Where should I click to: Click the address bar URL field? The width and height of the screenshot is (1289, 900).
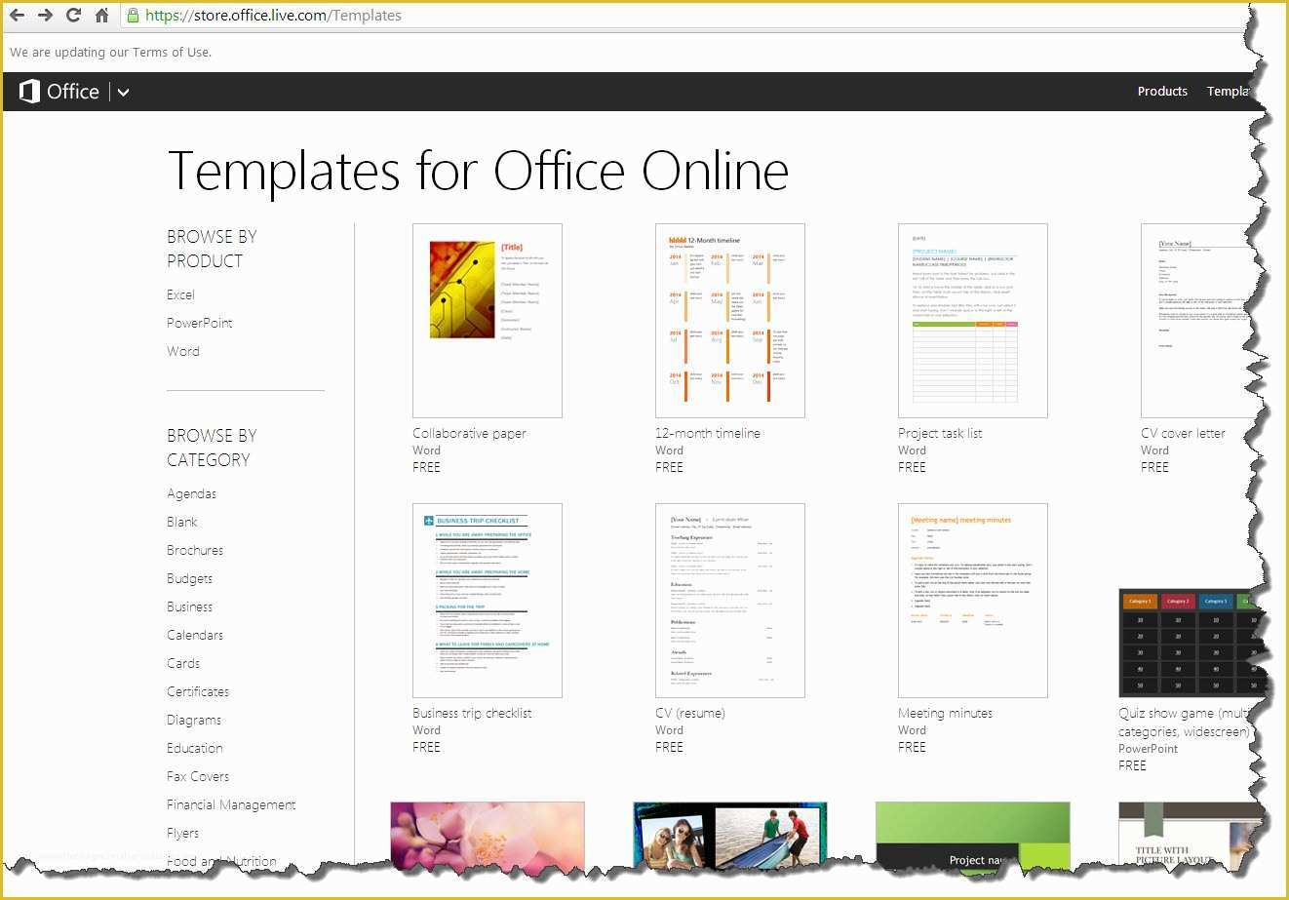click(x=683, y=16)
